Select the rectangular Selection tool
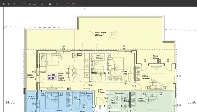The width and height of the screenshot is (197, 112). [x=3, y=4]
